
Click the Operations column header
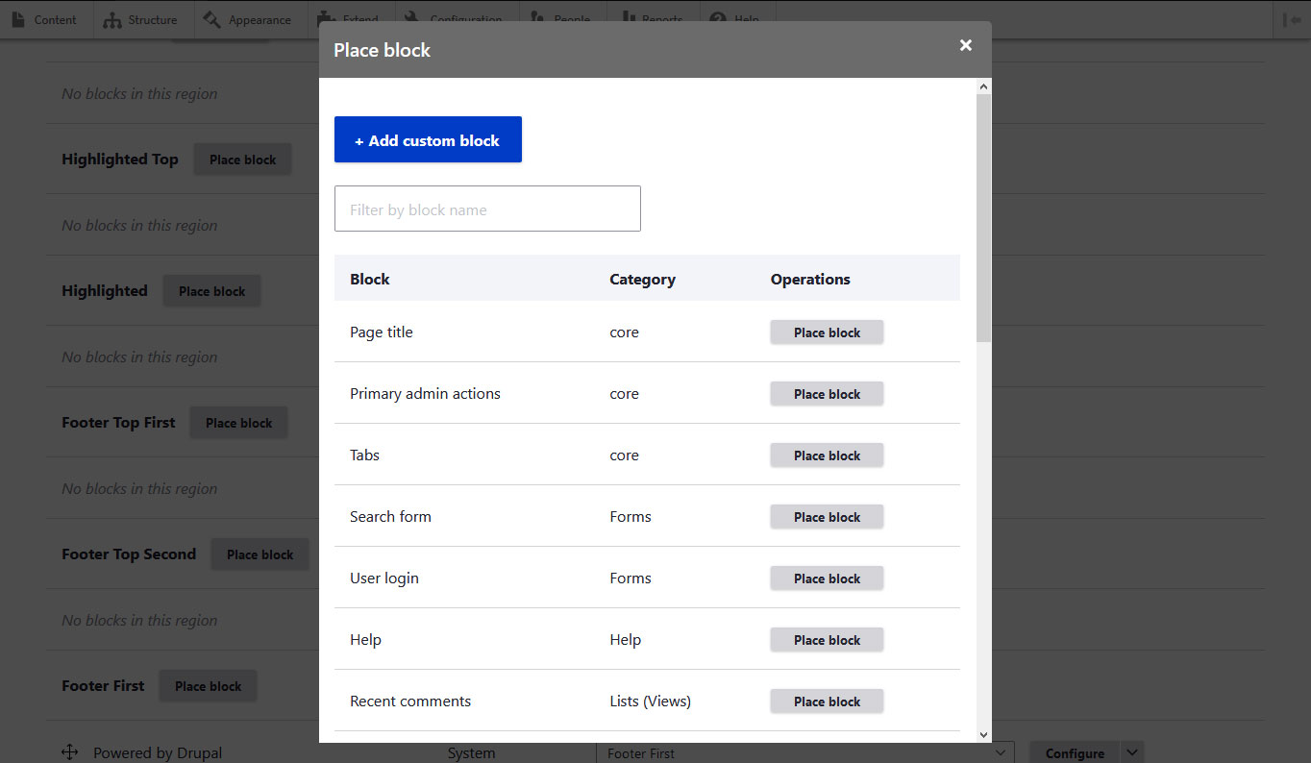point(810,280)
